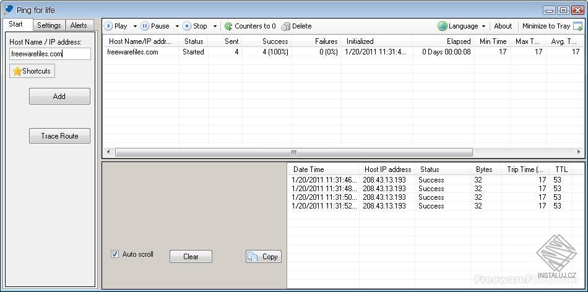Click the Shortcuts star button

coord(32,71)
